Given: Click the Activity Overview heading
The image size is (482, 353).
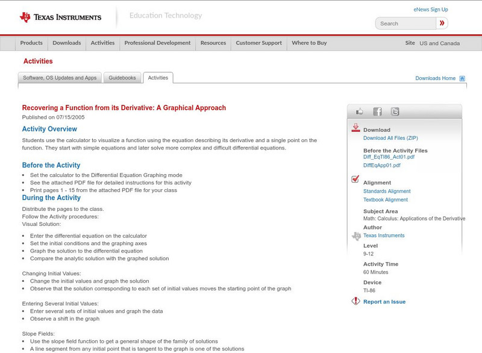Looking at the screenshot, I should point(49,129).
